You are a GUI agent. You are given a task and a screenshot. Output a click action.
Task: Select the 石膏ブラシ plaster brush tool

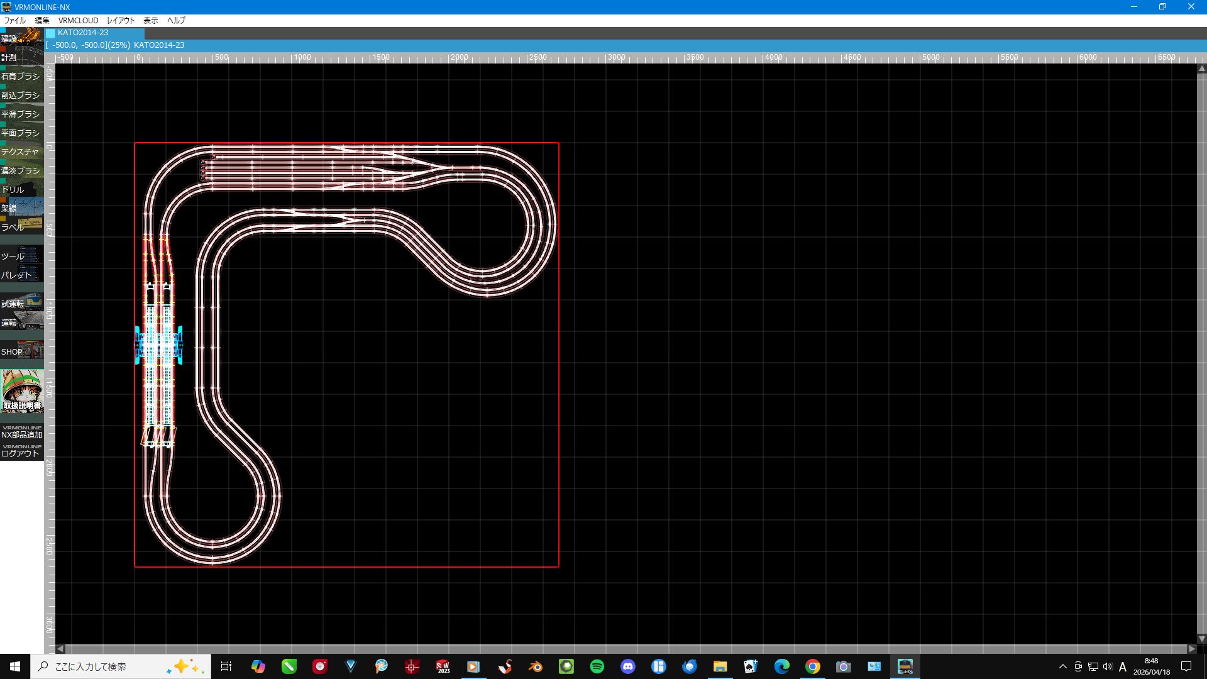(22, 75)
